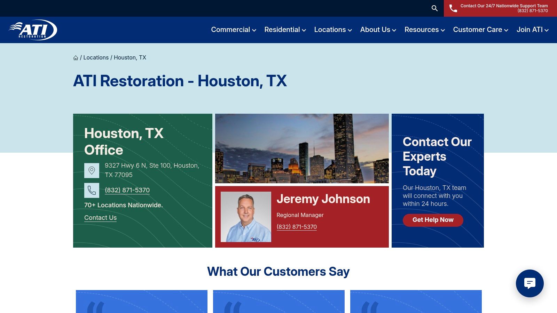
Task: Expand the Locations menu chevron
Action: [350, 30]
